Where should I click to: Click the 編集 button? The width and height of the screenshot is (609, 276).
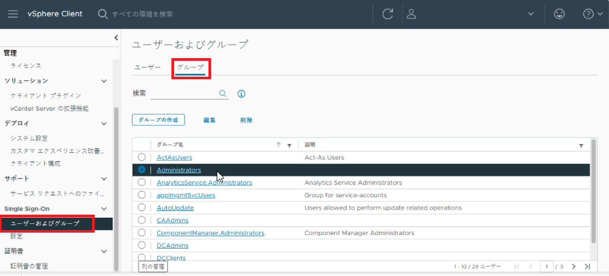click(x=210, y=121)
